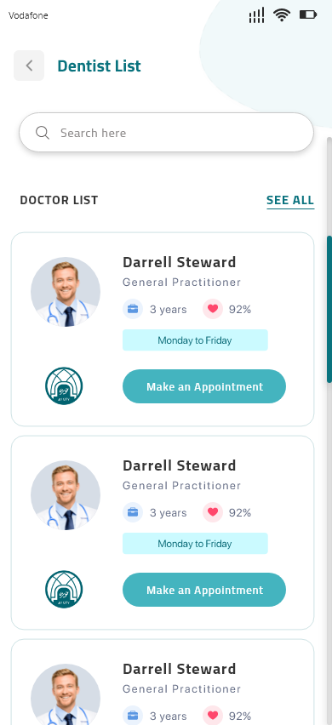Click Wi-Fi icon in status bar
Image resolution: width=332 pixels, height=725 pixels.
[281, 15]
